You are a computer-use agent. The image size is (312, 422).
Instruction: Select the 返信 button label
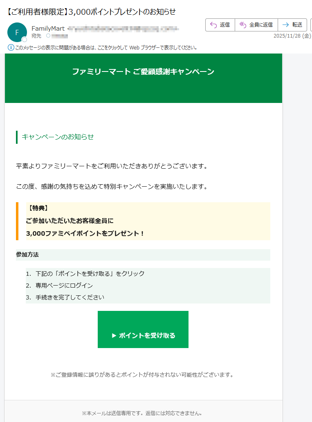[225, 25]
